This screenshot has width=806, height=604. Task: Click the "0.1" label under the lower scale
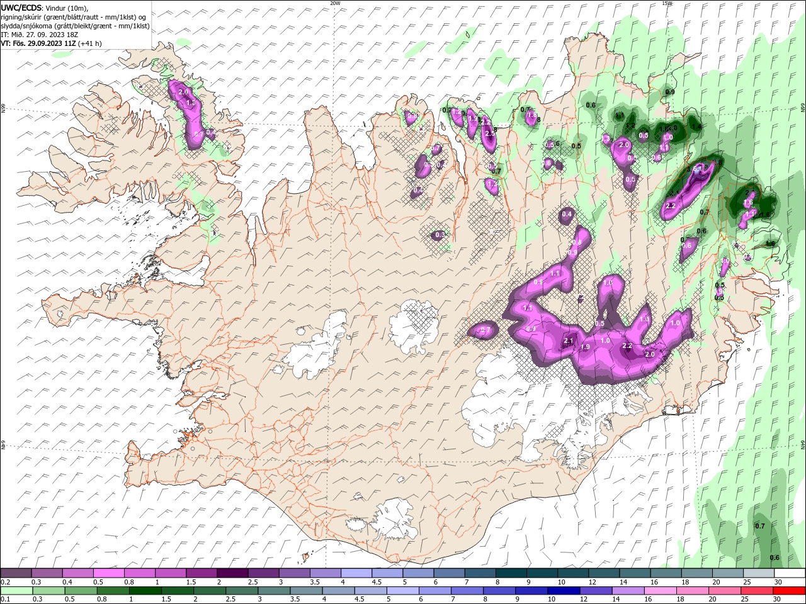click(x=5, y=600)
